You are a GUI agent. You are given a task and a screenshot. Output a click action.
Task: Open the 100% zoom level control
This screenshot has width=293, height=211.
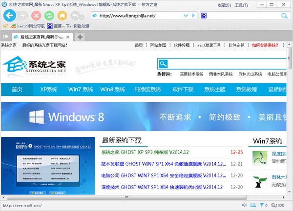click(x=277, y=205)
